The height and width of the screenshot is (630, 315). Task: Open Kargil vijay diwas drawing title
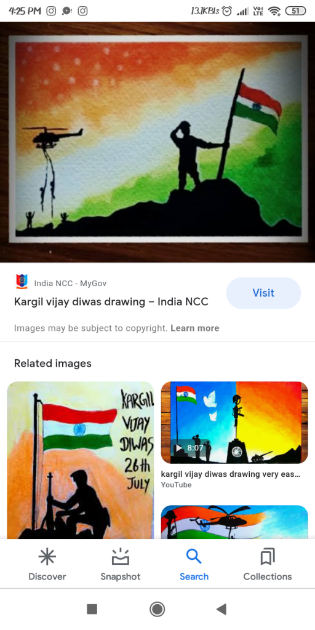tap(111, 301)
